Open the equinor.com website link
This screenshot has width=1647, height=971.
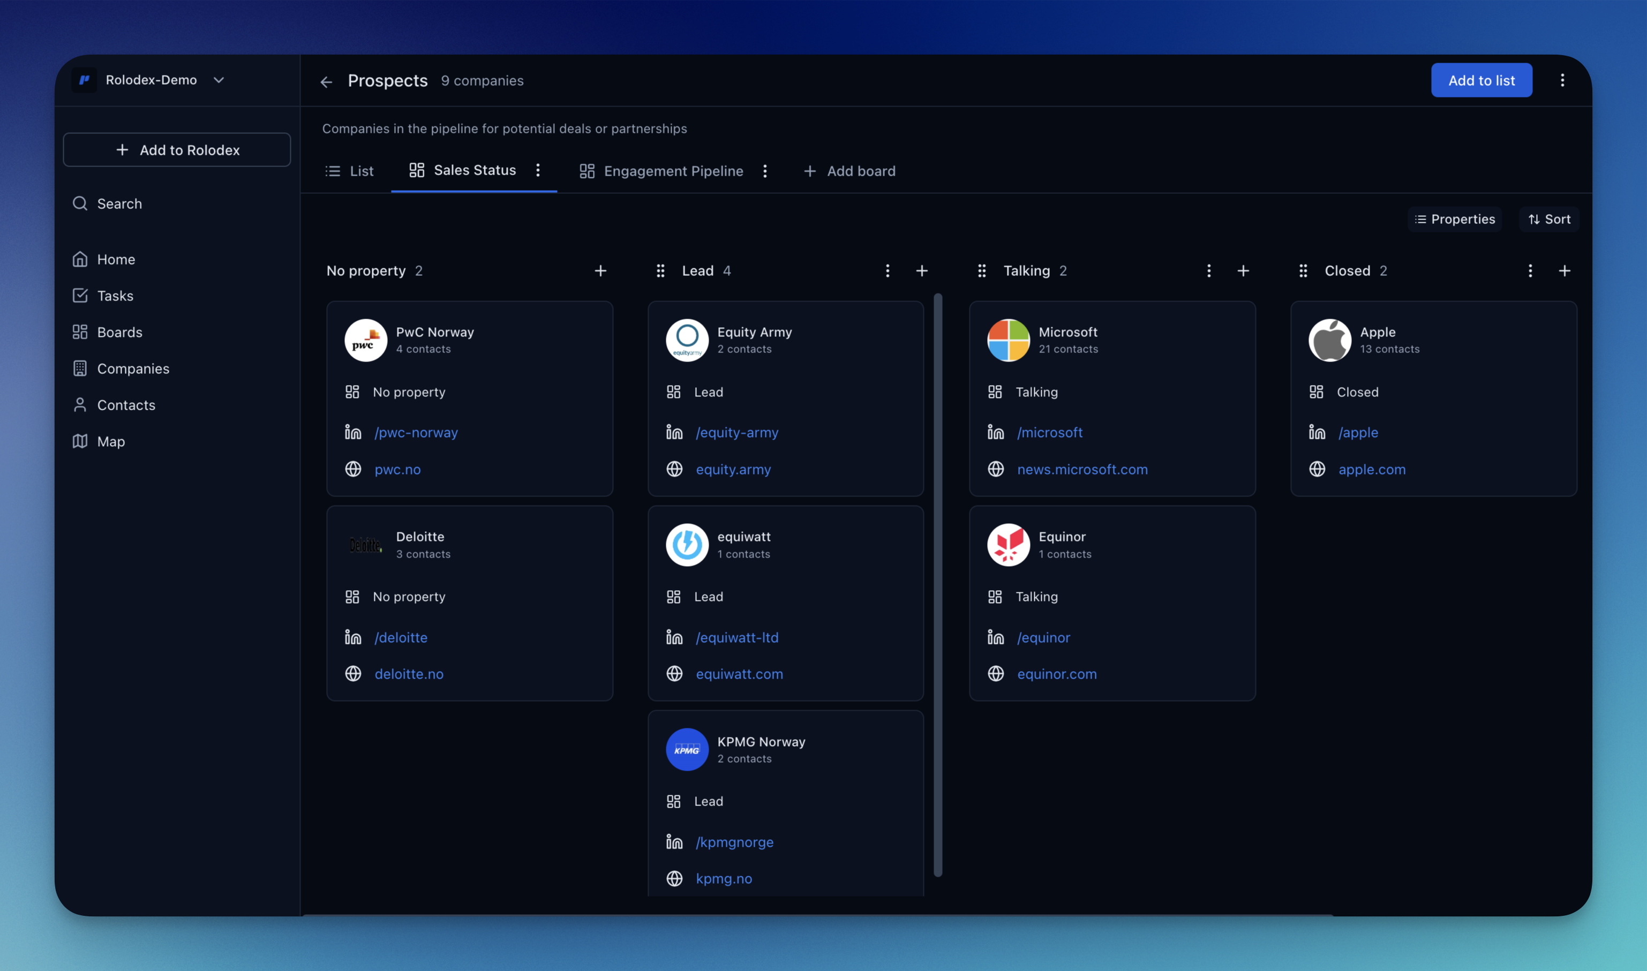coord(1056,673)
